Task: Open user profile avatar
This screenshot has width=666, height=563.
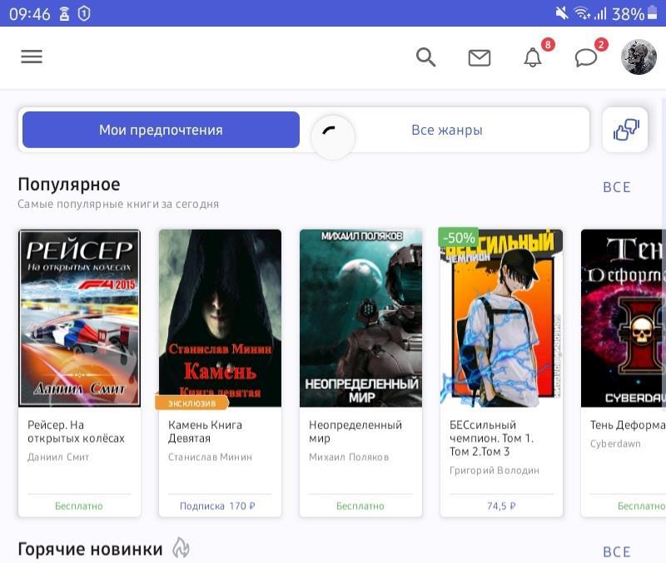Action: [x=639, y=57]
